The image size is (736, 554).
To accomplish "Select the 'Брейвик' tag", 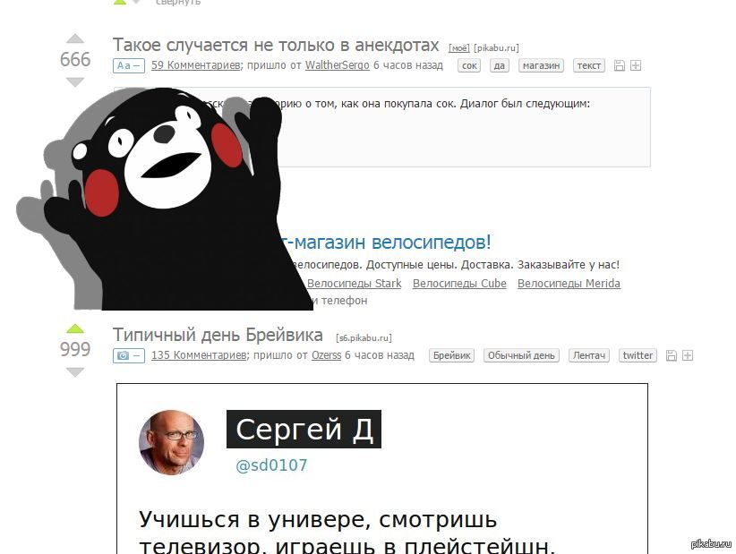I will (451, 355).
